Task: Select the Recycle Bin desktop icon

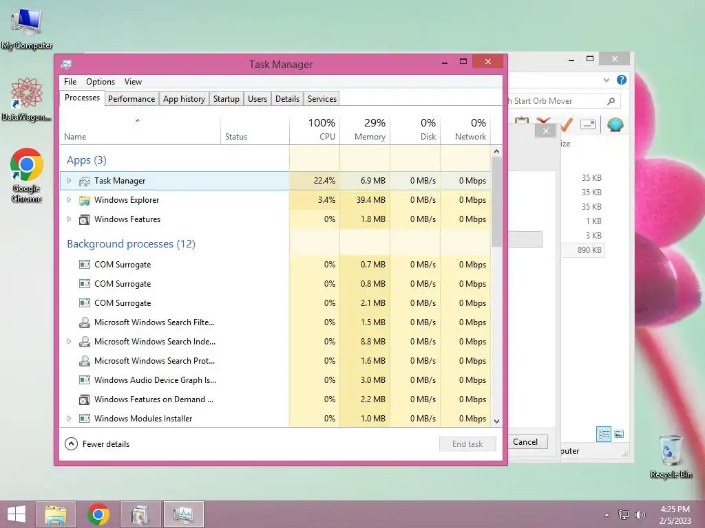Action: [671, 456]
